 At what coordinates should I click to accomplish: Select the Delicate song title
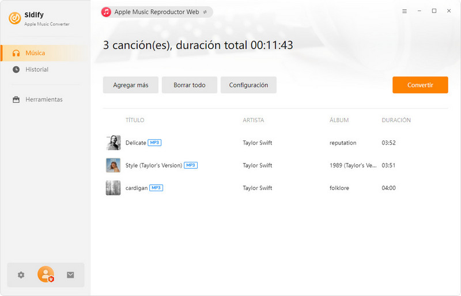coord(135,143)
